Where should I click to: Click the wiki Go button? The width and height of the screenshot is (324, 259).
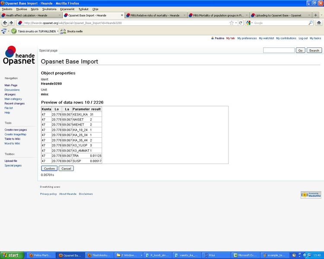pos(300,51)
